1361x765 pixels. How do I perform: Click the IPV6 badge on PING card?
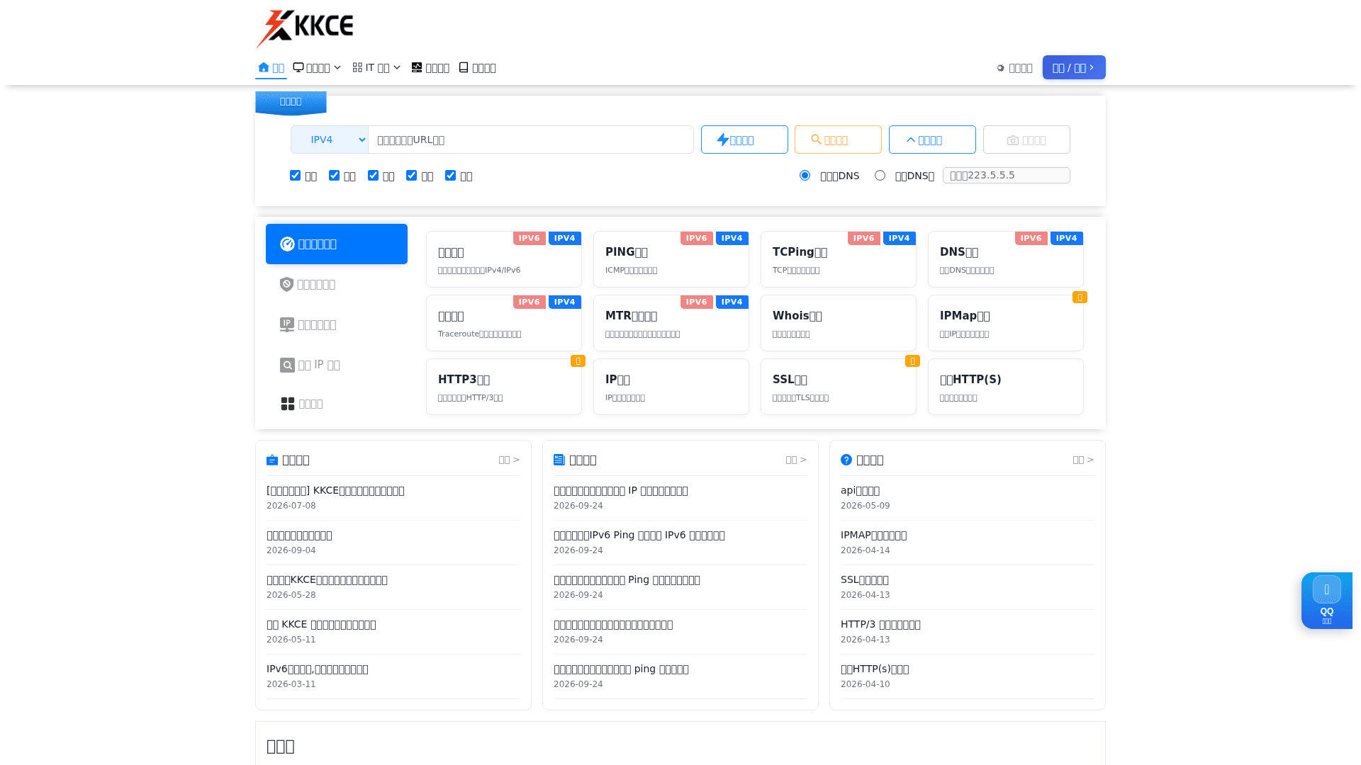[x=696, y=238]
